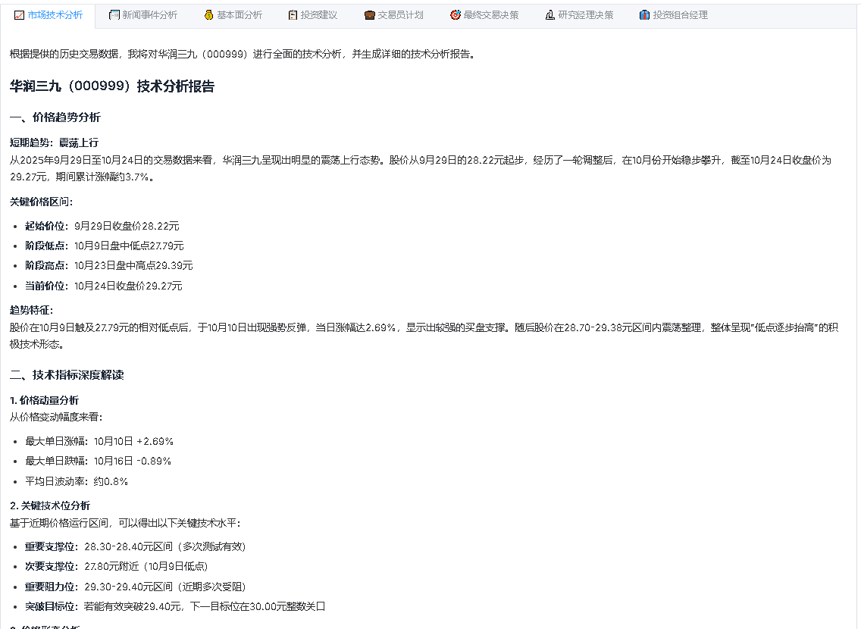
Task: Click the 二、技术指标深度解读 heading
Action: point(67,375)
